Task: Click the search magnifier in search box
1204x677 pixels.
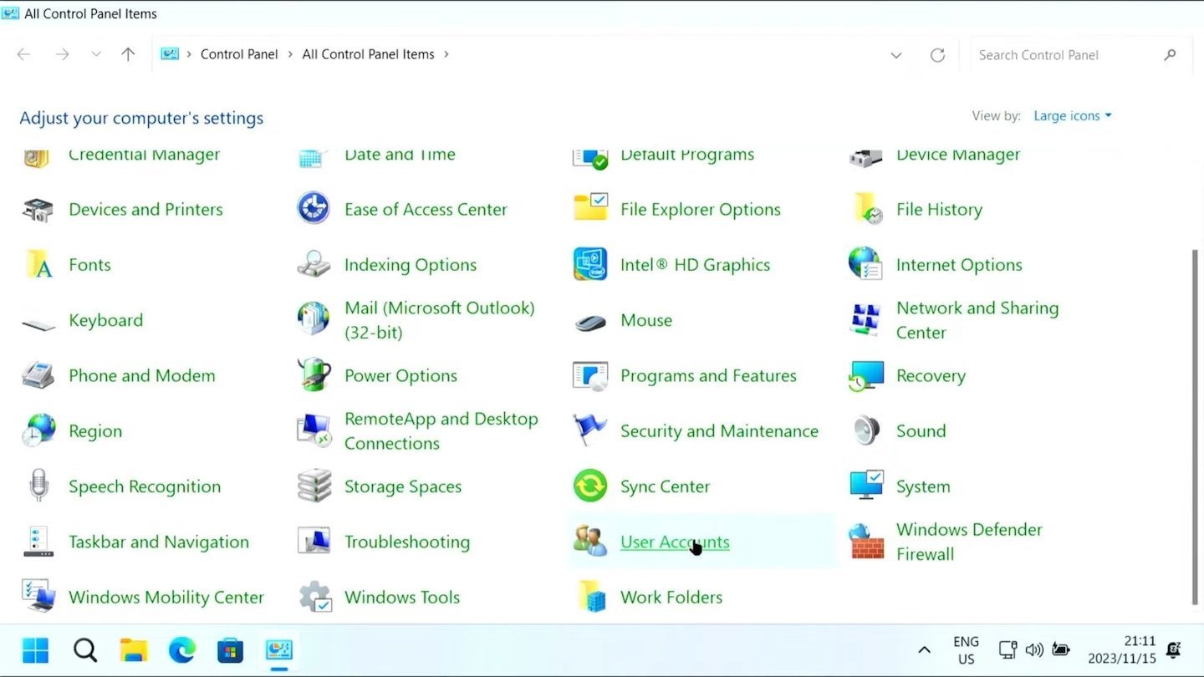Action: tap(1170, 55)
